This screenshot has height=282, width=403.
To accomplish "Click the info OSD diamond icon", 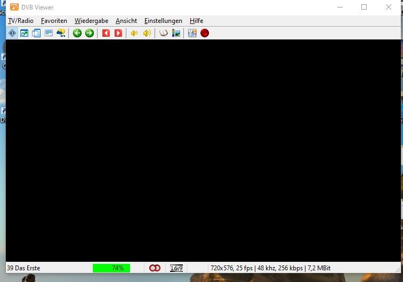I will click(x=12, y=33).
